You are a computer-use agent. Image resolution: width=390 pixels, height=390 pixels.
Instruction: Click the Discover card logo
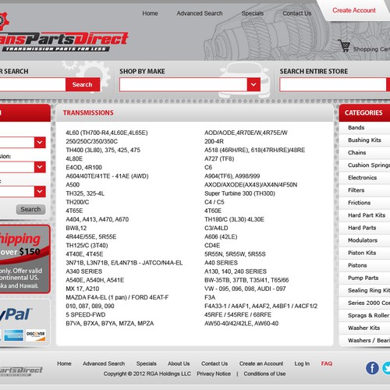(36, 335)
